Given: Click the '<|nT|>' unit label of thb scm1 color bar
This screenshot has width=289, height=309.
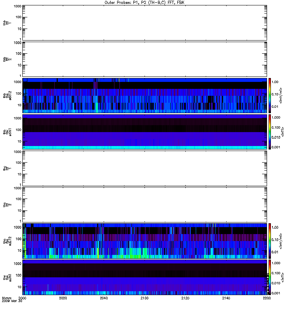Looking at the screenshot, I should pyautogui.click(x=282, y=132).
